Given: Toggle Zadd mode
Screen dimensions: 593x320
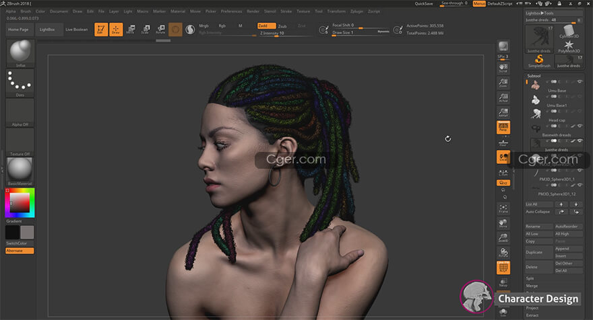Looking at the screenshot, I should point(266,26).
